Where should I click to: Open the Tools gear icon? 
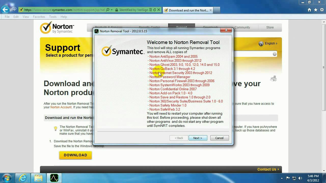pyautogui.click(x=322, y=10)
